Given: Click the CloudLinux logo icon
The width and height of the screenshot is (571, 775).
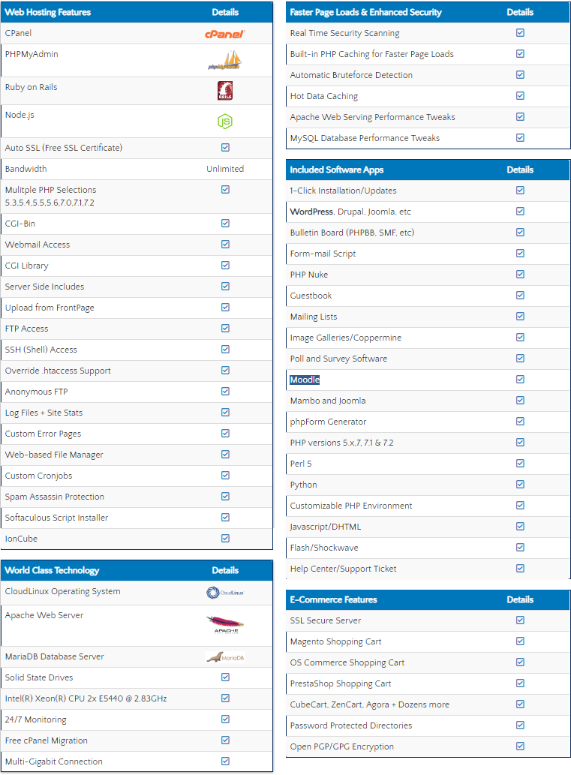Looking at the screenshot, I should [x=225, y=593].
